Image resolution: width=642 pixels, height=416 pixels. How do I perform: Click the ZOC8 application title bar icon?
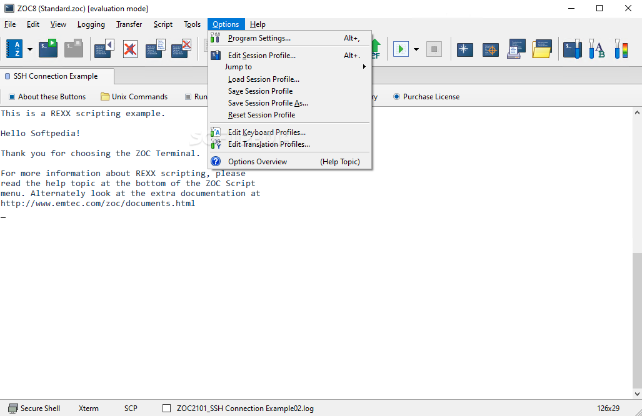(x=9, y=9)
